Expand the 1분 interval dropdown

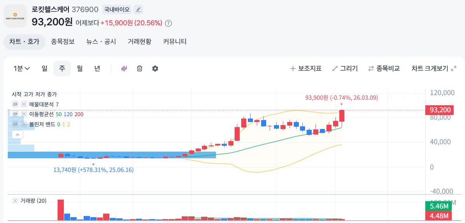click(22, 69)
